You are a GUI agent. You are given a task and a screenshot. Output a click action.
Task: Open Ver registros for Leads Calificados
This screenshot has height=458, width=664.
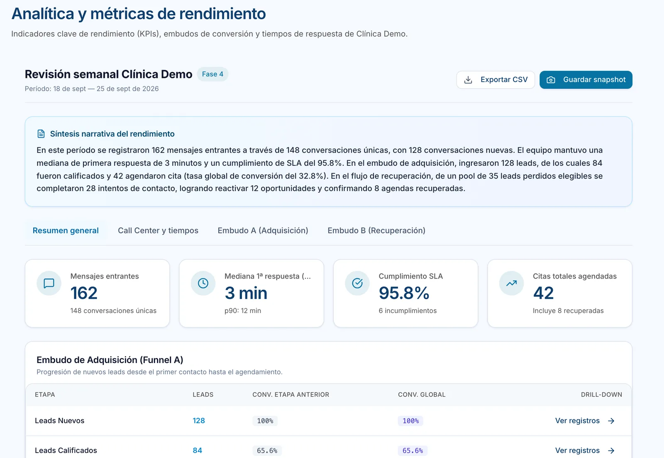pos(585,451)
